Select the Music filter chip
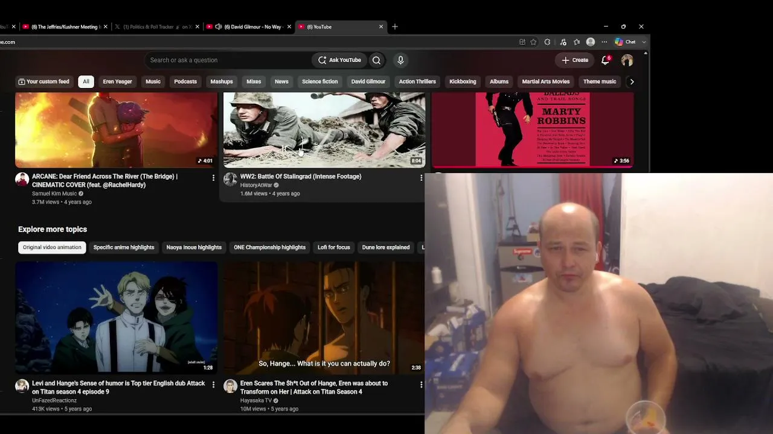Screen dimensions: 773x434 pos(153,81)
